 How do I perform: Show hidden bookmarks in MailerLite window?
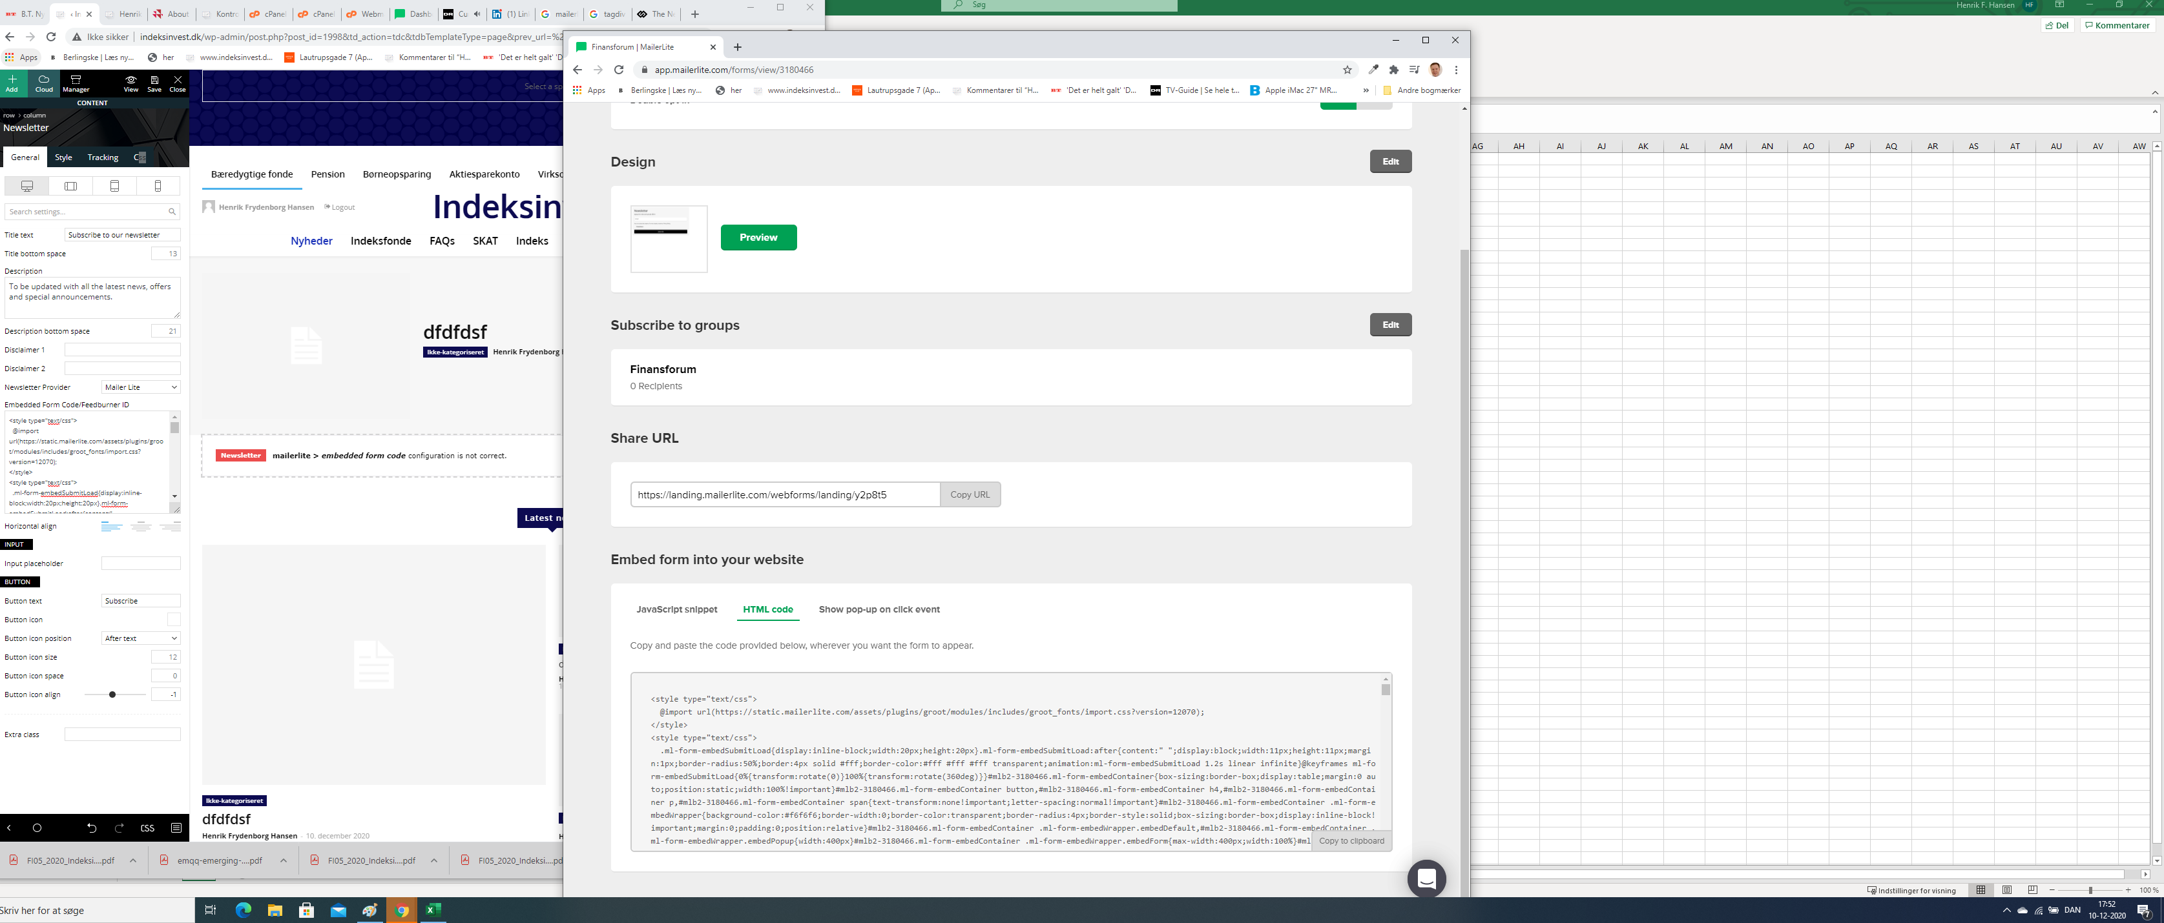click(1366, 90)
